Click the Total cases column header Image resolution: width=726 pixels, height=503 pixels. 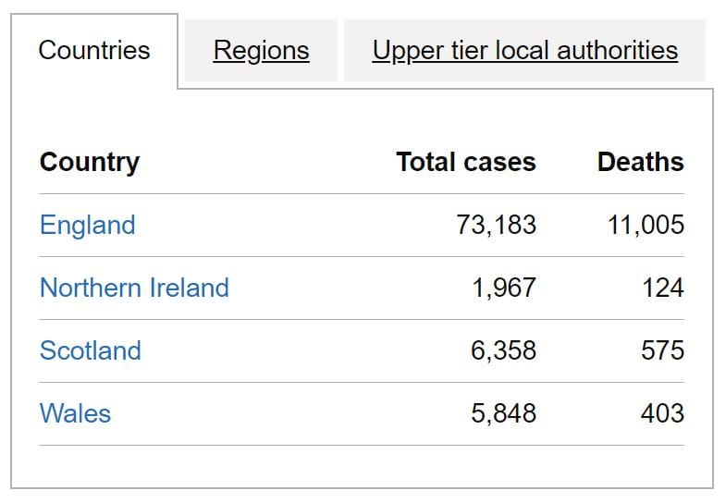[x=465, y=162]
